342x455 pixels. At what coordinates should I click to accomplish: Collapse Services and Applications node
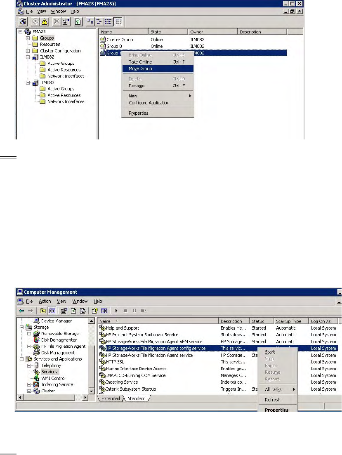22,359
